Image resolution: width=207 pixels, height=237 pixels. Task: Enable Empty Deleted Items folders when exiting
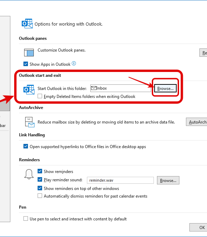coord(40,96)
